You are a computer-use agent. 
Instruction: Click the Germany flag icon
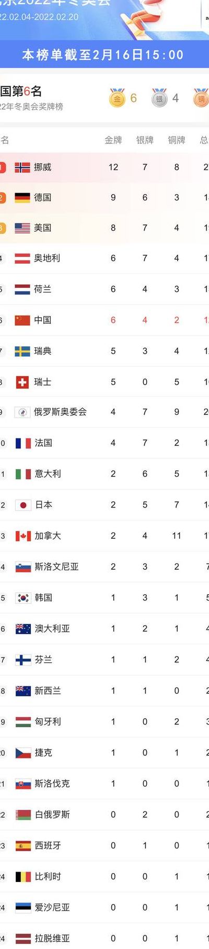coord(22,198)
